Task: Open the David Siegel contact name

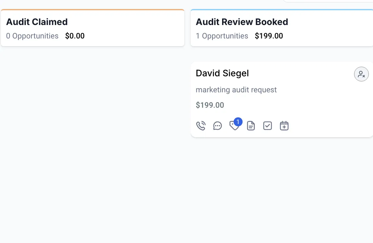Action: [222, 73]
